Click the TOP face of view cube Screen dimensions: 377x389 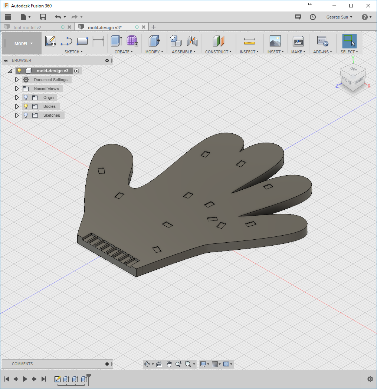[x=353, y=69]
